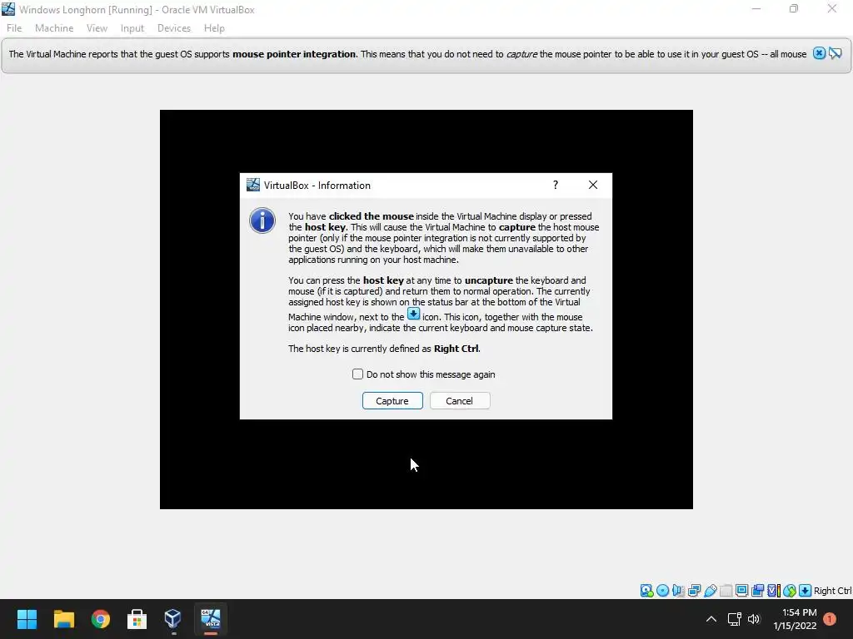Viewport: 853px width, 639px height.
Task: Open VirtualBox Manager from the taskbar
Action: 173,619
